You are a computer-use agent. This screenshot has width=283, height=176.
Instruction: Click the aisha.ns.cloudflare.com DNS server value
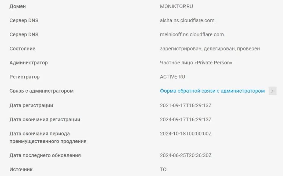click(188, 20)
